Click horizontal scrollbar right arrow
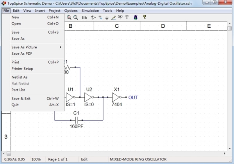 [x=225, y=153]
